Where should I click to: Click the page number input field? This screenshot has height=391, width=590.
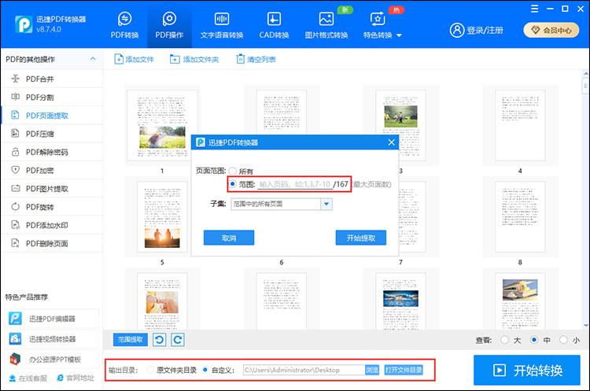[x=295, y=184]
